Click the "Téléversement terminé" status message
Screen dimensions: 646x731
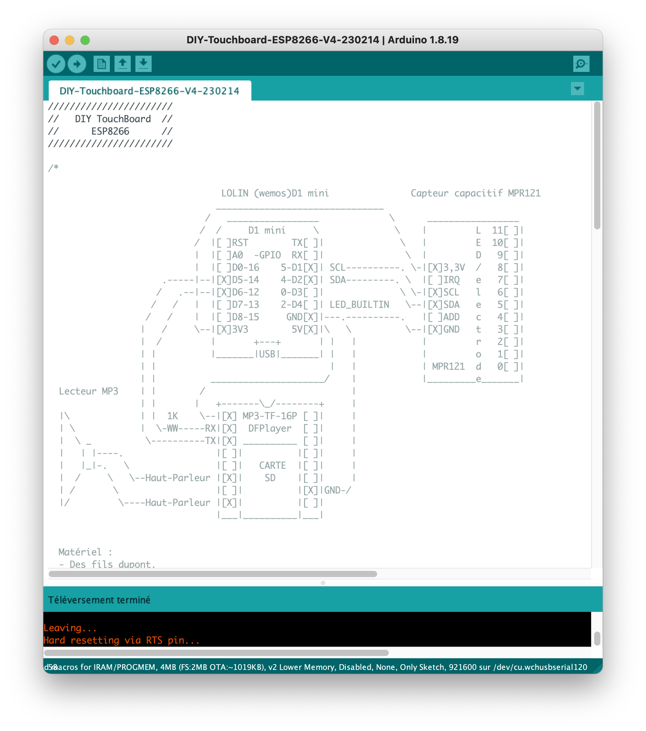pyautogui.click(x=99, y=600)
